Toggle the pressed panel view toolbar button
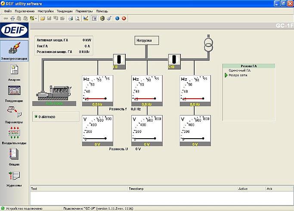 (94, 19)
